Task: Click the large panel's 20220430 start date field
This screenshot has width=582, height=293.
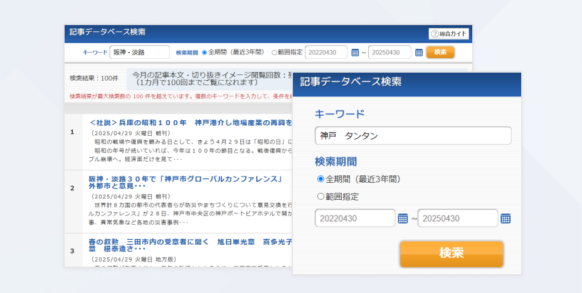Action: (355, 218)
